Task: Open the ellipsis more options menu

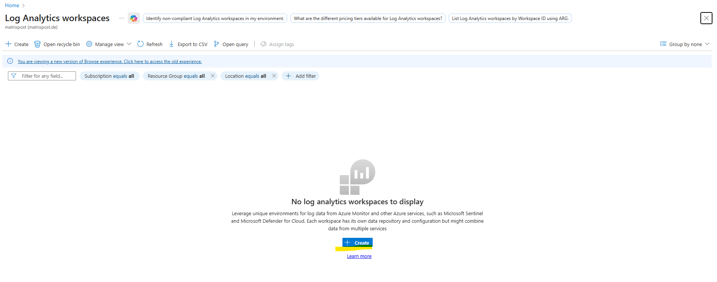Action: pos(122,18)
